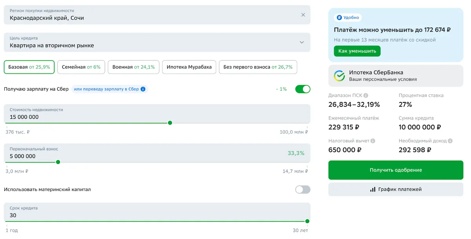Click the 1 год minimum term label
This screenshot has width=471, height=239.
click(x=12, y=230)
